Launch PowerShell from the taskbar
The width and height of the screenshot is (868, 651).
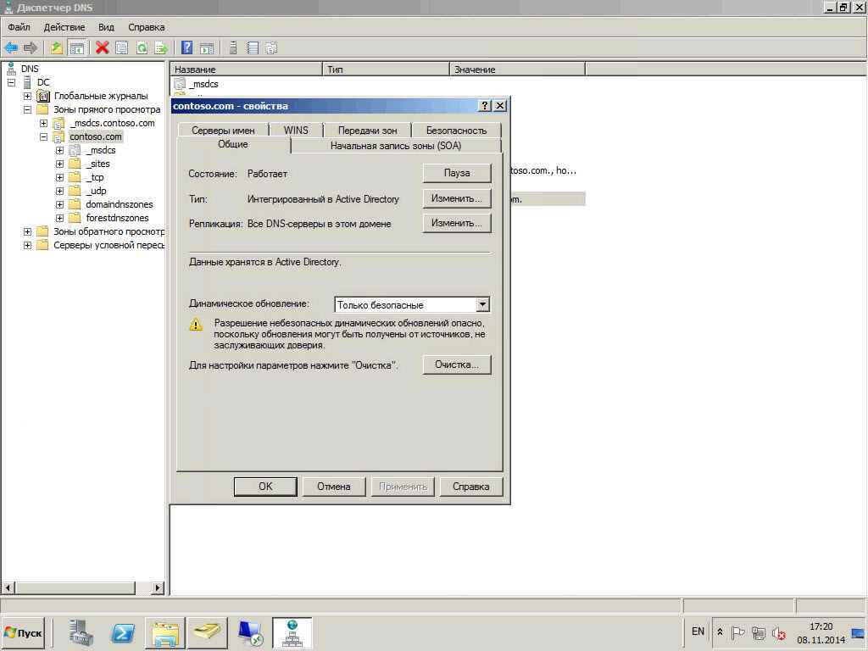coord(123,632)
